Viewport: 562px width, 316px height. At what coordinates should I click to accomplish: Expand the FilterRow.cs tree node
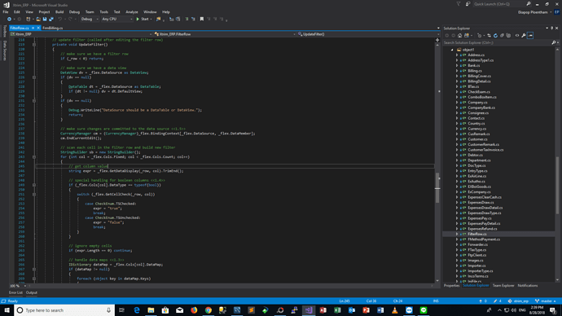click(x=457, y=234)
